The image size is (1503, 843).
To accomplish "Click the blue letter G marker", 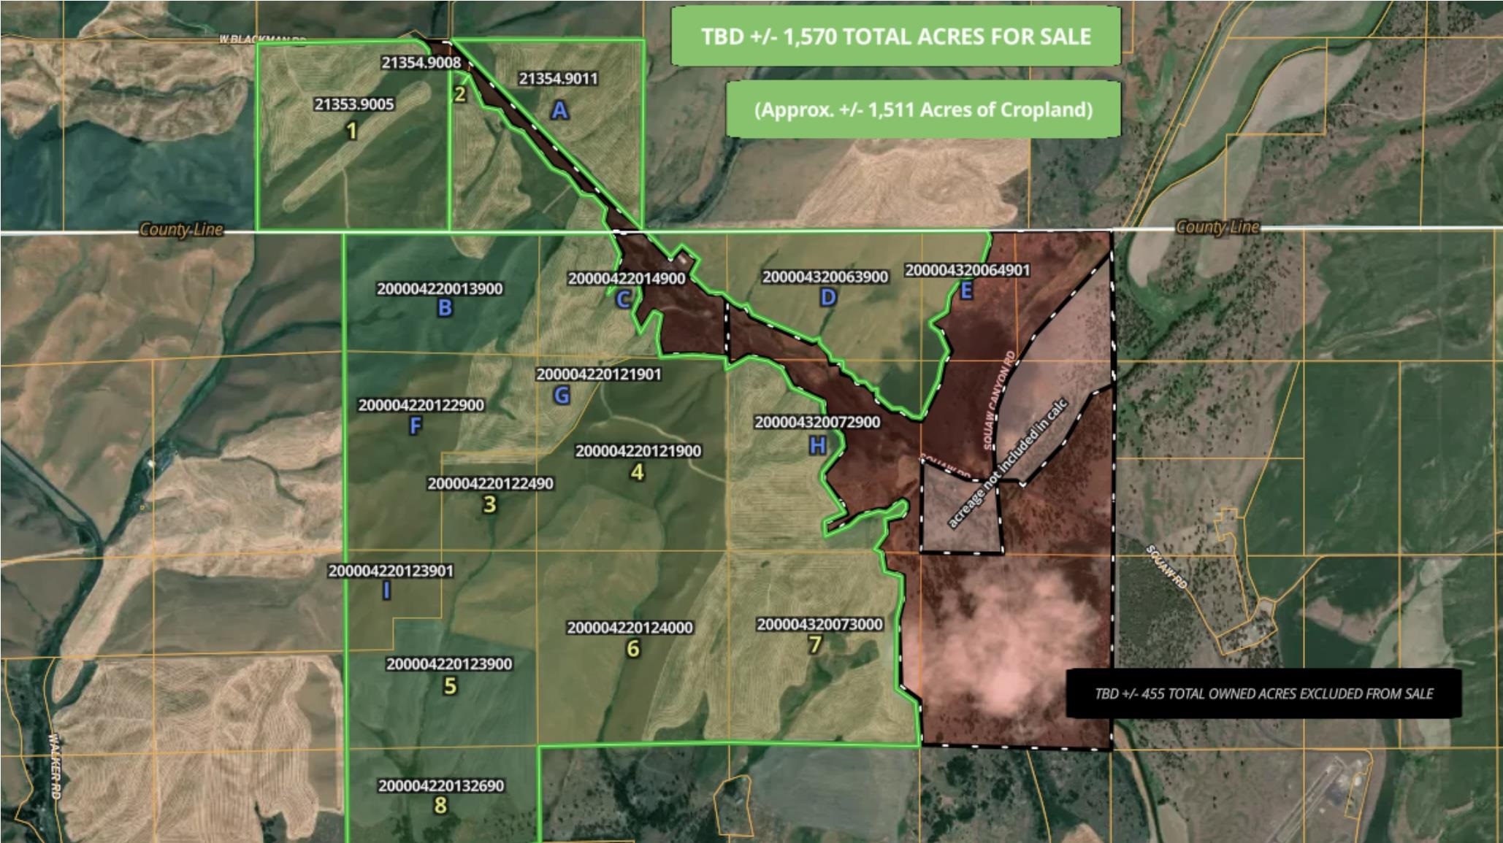I will 562,396.
